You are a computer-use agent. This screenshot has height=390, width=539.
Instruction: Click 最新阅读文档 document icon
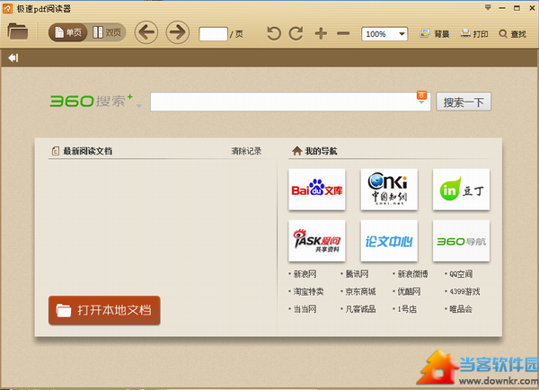[x=55, y=151]
